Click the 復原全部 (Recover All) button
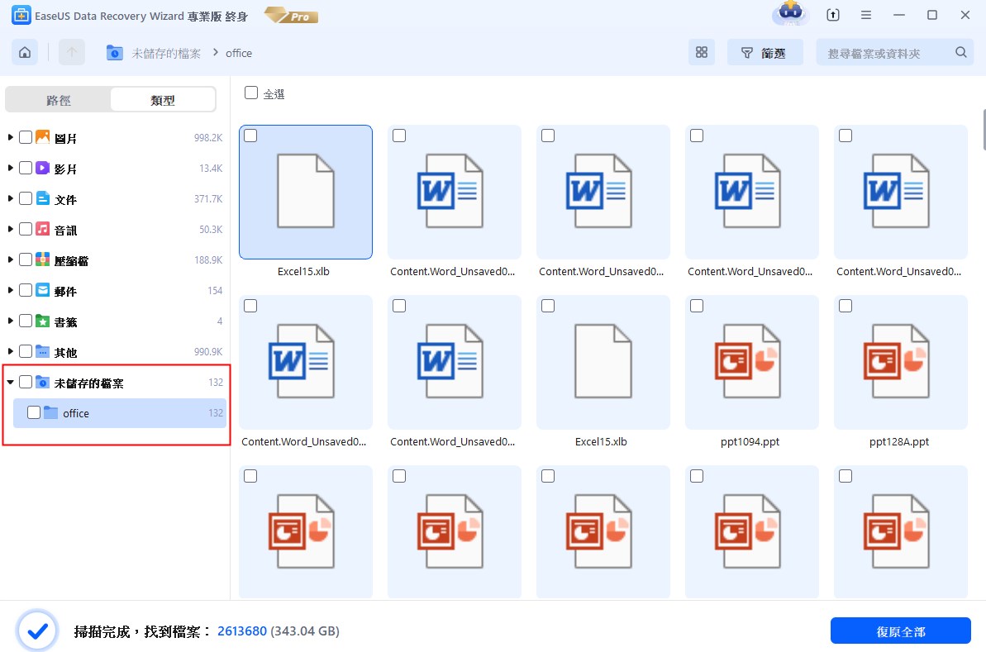 point(901,630)
